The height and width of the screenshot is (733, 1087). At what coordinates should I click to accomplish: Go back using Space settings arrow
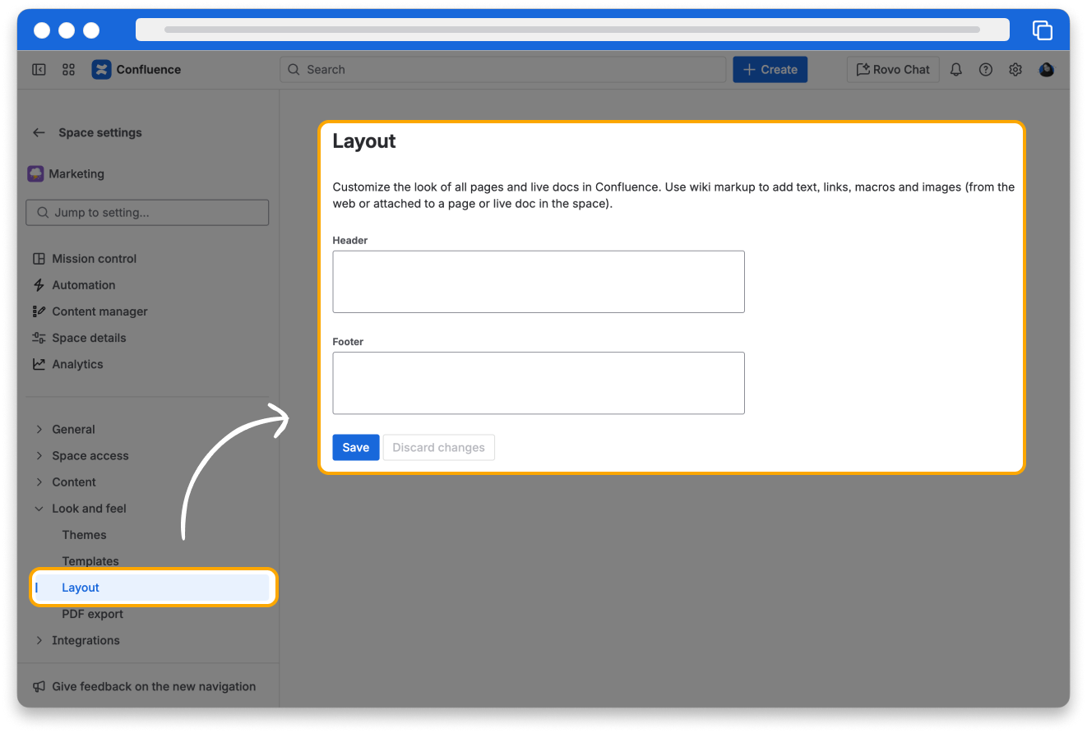(x=39, y=132)
